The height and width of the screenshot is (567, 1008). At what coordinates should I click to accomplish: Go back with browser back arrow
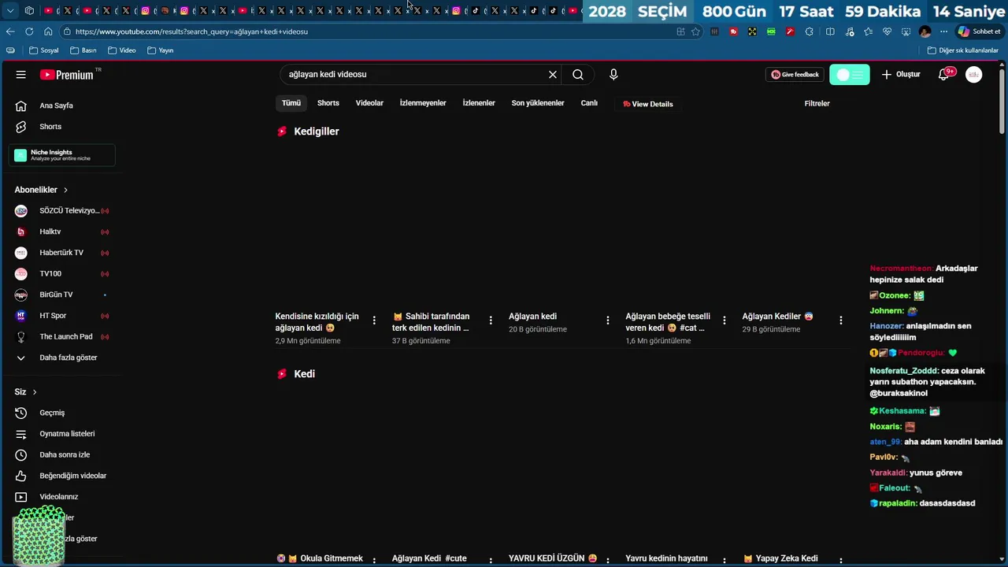tap(10, 31)
